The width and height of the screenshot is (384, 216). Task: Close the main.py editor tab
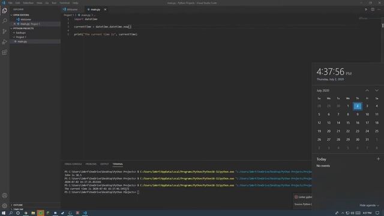pyautogui.click(x=105, y=10)
